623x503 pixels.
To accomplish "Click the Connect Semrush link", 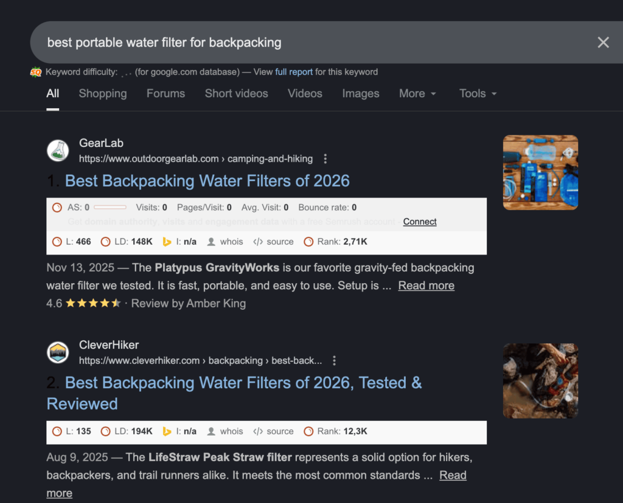I will (x=420, y=222).
